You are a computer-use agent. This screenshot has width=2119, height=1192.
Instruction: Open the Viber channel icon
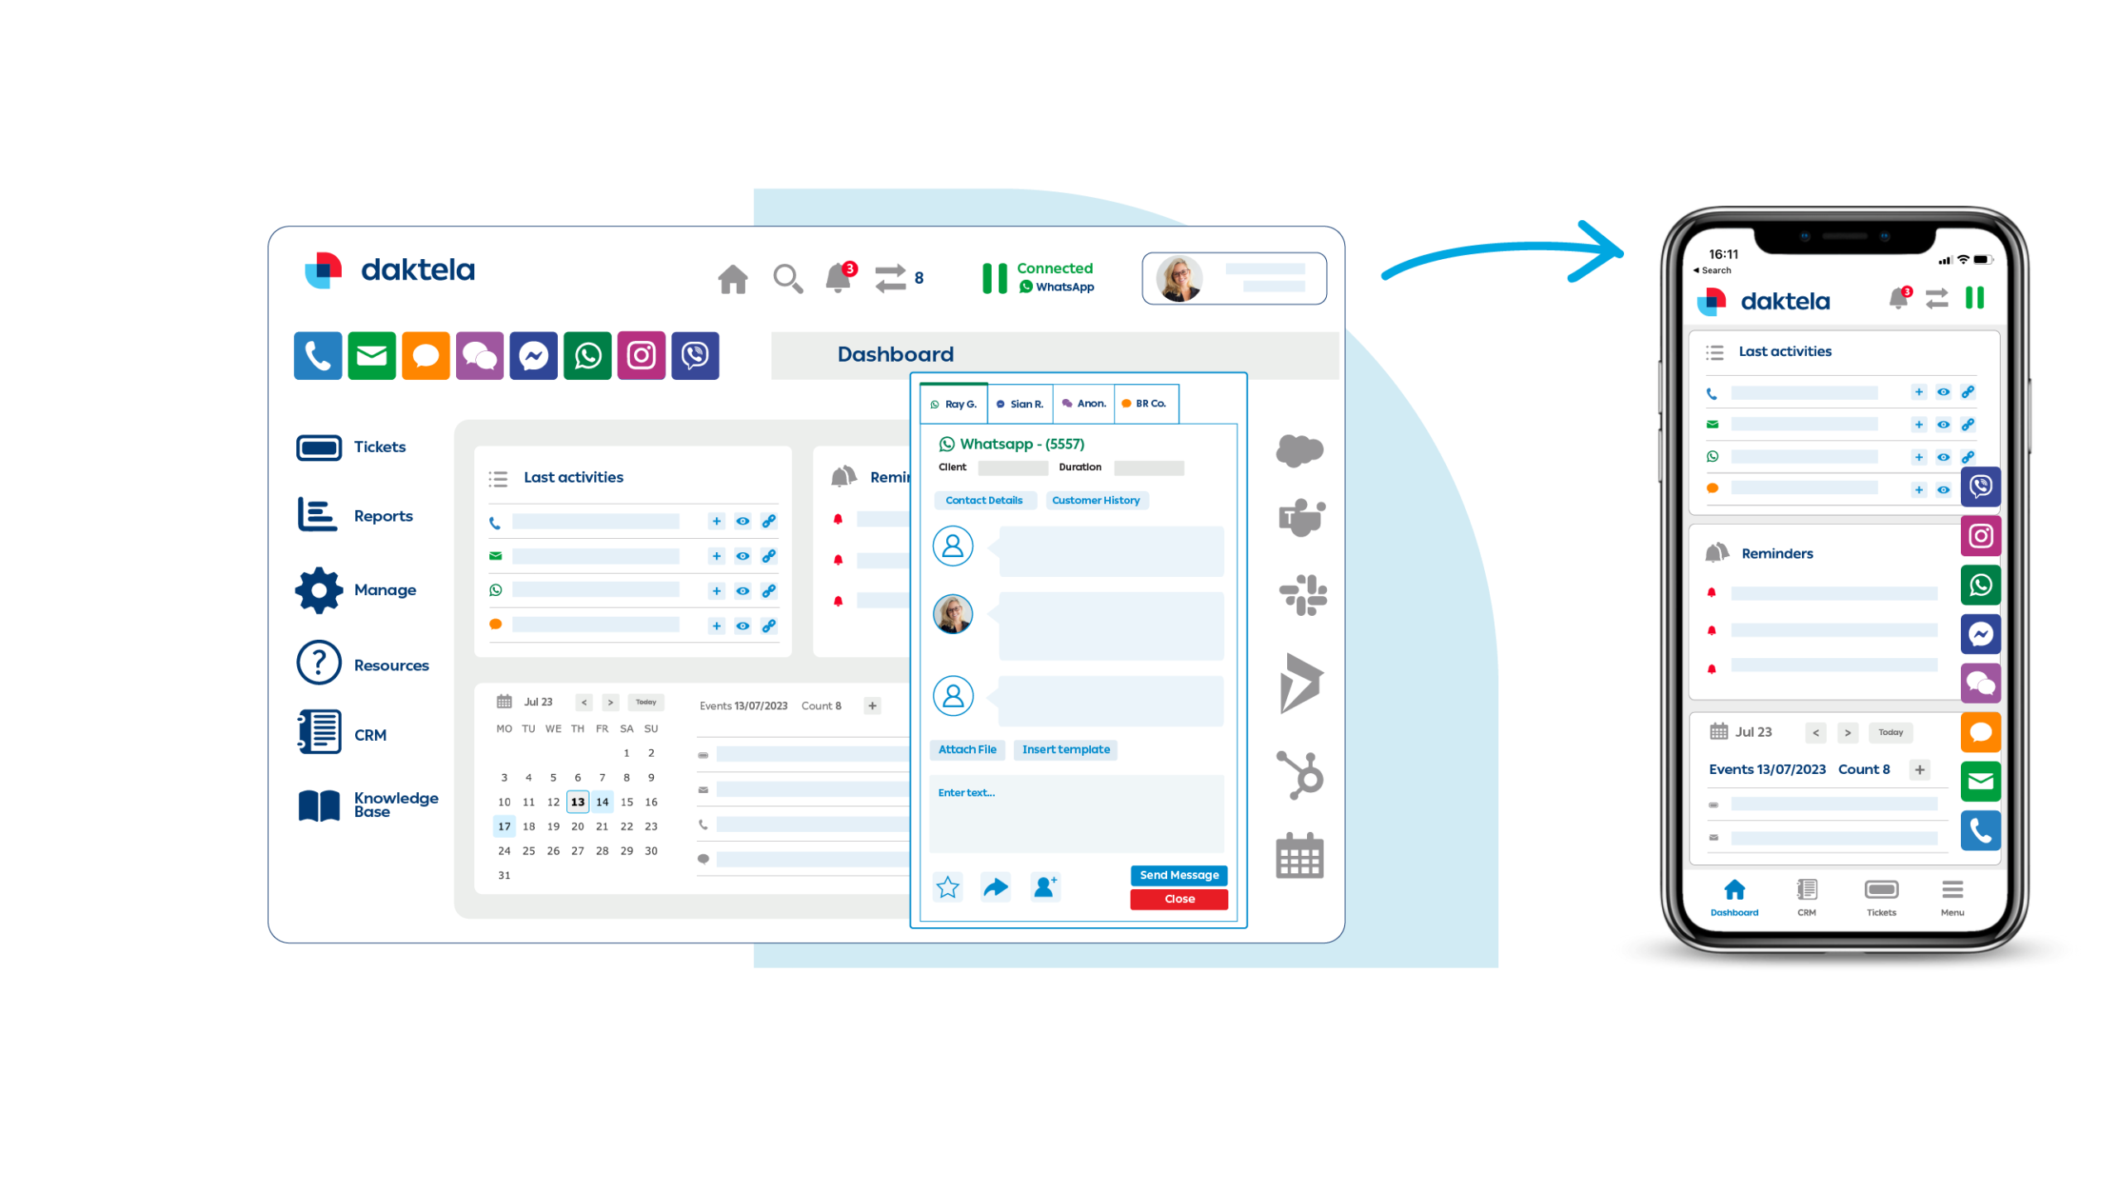693,355
